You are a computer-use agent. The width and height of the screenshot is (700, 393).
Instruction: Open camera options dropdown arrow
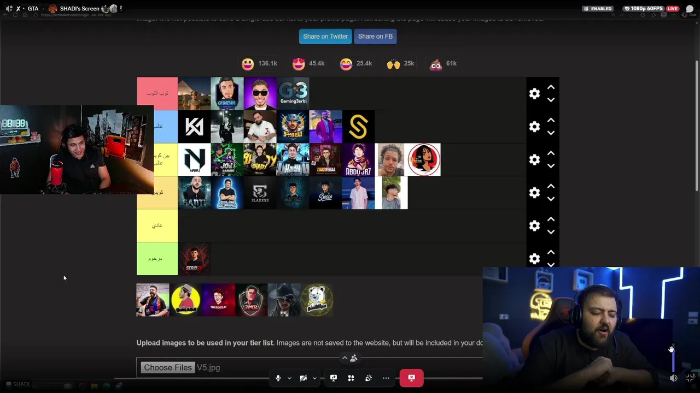(314, 378)
